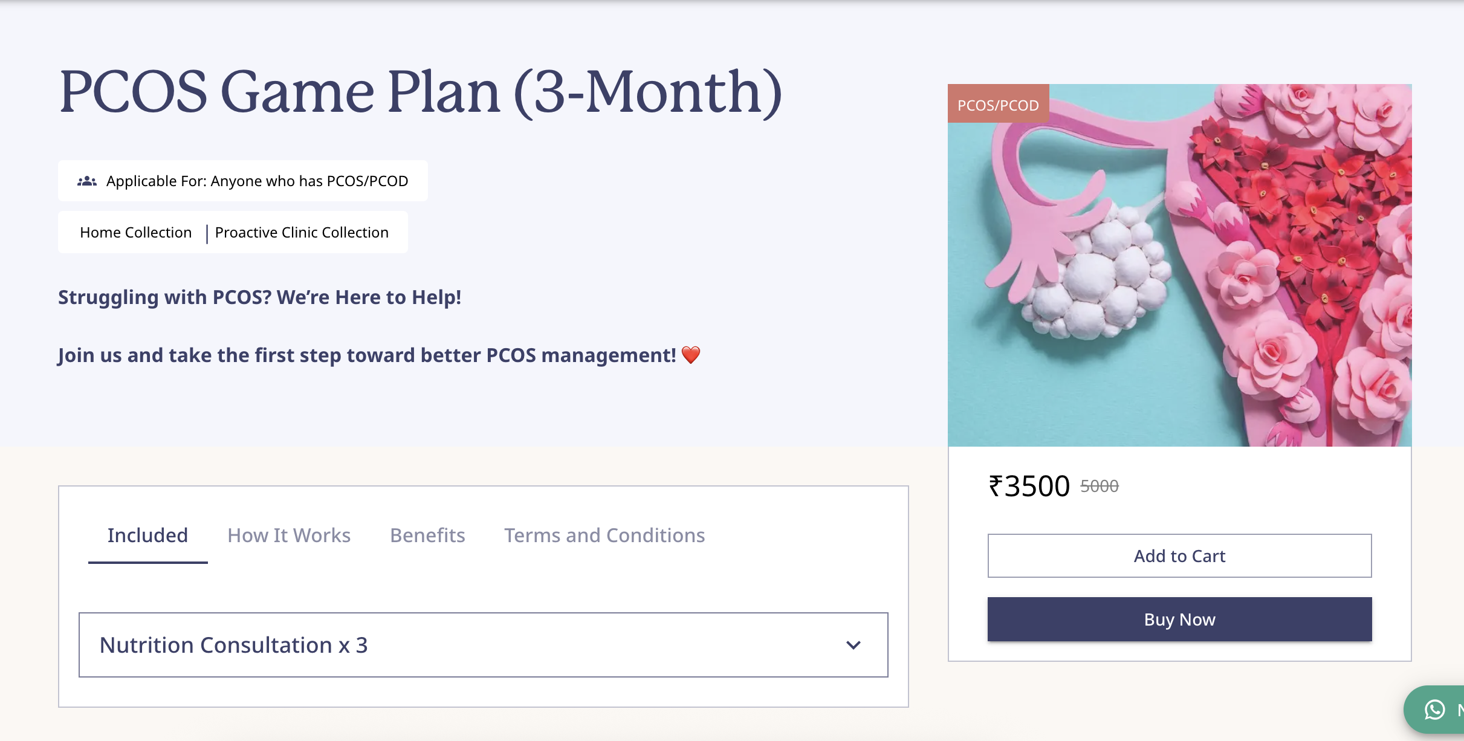Select the Included tab
Image resolution: width=1464 pixels, height=741 pixels.
[147, 536]
